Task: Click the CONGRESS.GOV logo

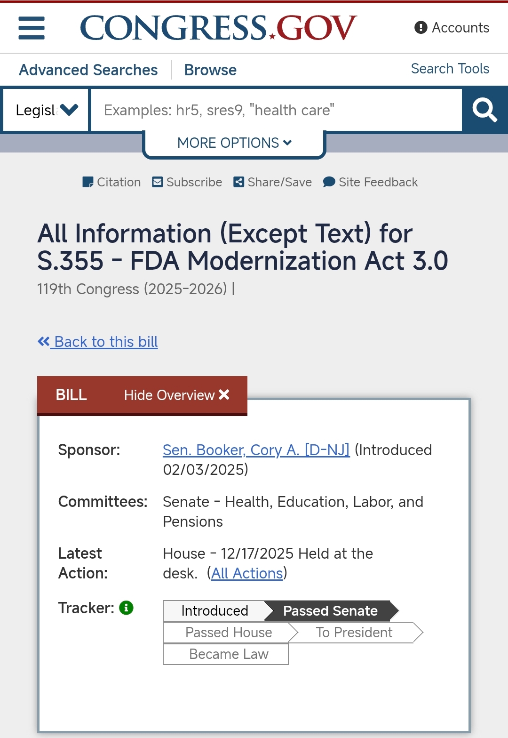Action: coord(219,28)
